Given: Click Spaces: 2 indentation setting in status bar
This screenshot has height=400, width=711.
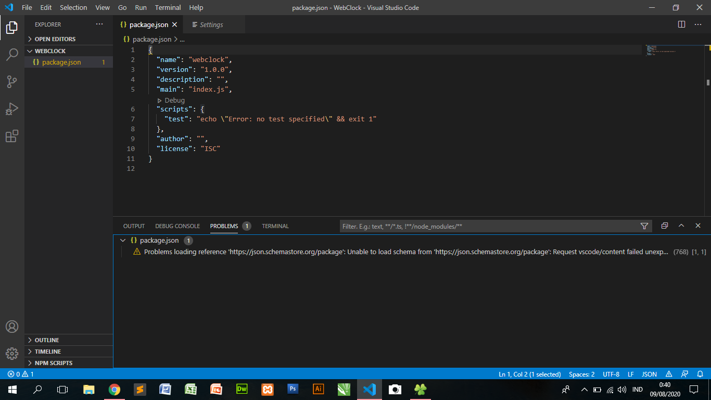Looking at the screenshot, I should 581,374.
